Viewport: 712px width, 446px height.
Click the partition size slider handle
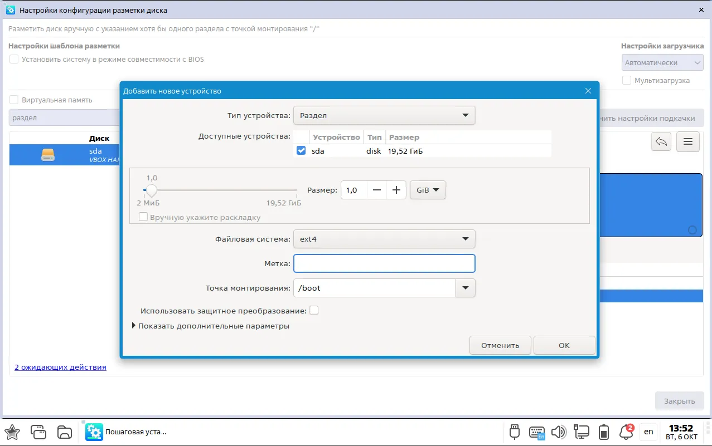[151, 190]
